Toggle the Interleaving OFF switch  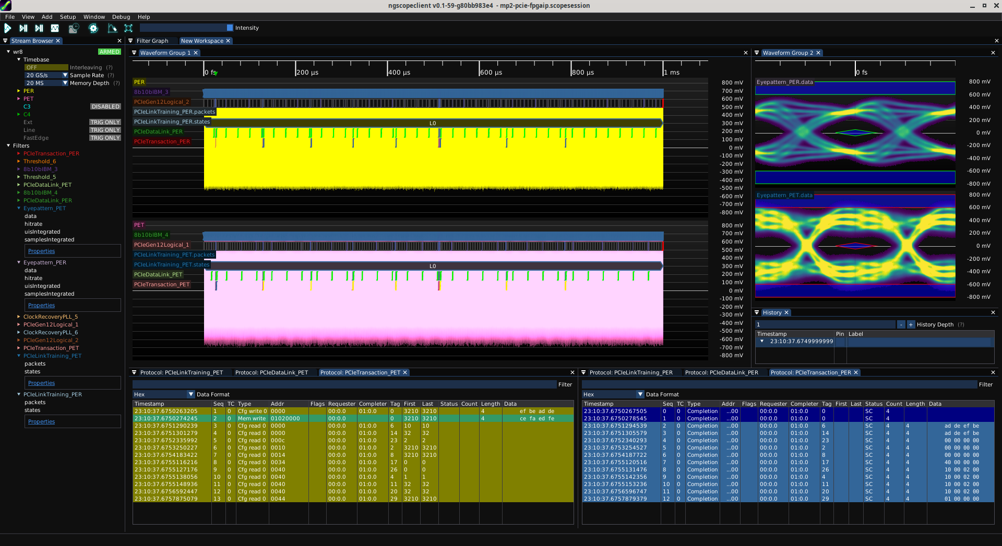46,68
